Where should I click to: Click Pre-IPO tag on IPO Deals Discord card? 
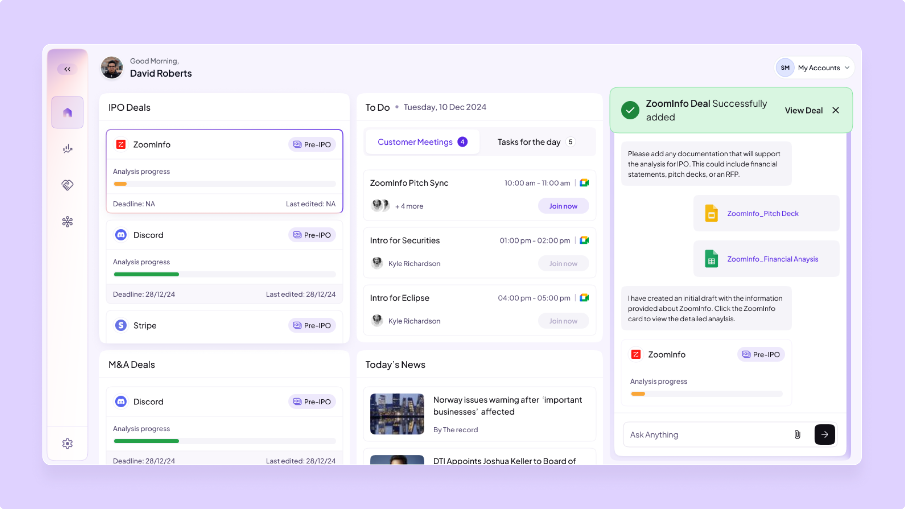point(312,235)
